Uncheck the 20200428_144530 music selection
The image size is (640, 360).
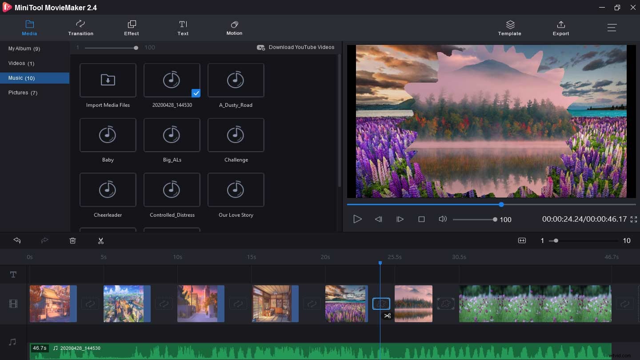click(196, 93)
